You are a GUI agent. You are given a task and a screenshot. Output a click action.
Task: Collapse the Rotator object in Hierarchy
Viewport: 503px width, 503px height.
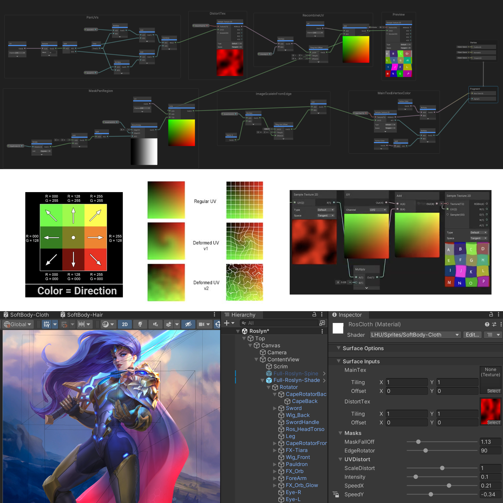tap(269, 387)
